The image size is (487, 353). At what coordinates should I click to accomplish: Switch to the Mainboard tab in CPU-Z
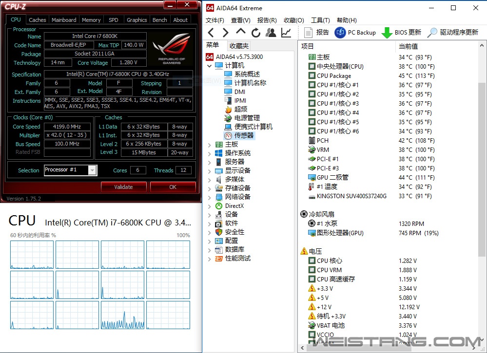coord(64,20)
